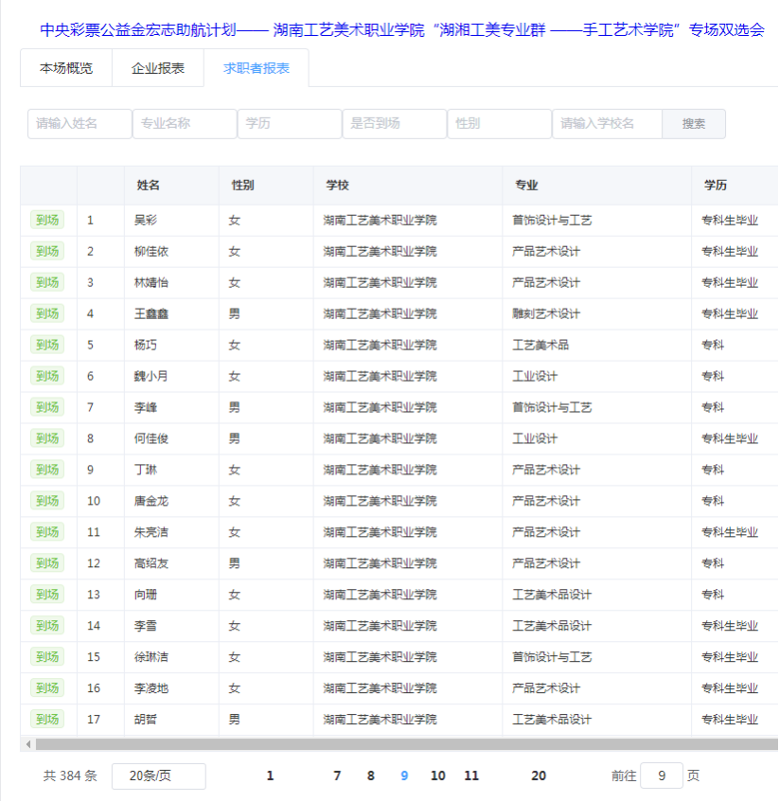
Task: Open the 20条/页 page size dropdown
Action: pyautogui.click(x=158, y=775)
